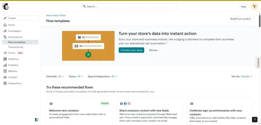
Task: Click the Connect your store button
Action: [131, 50]
